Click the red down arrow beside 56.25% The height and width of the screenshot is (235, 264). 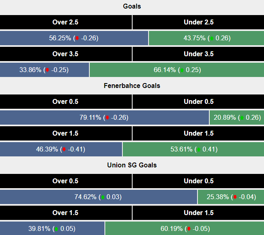coord(77,38)
